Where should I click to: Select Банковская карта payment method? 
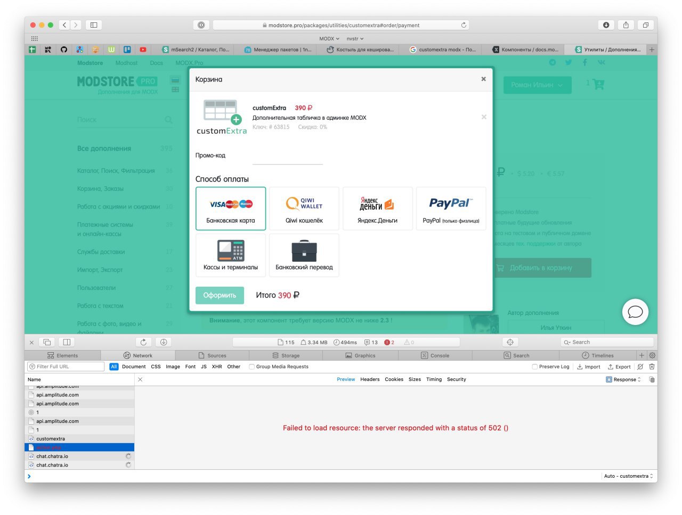coord(231,209)
